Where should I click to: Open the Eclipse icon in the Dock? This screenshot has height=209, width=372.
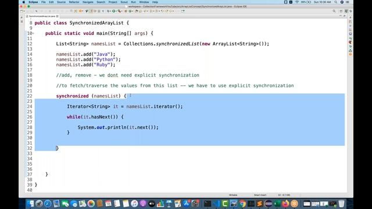268,204
